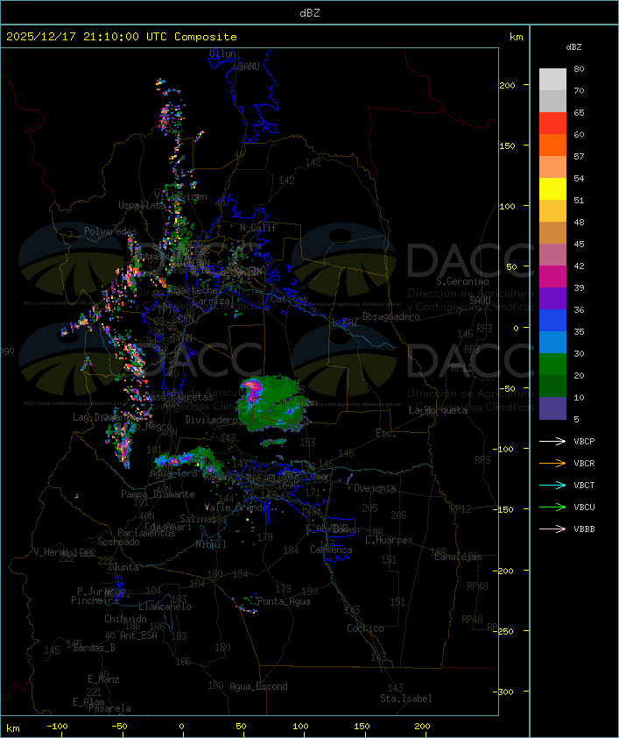Click the N_Calif map label
The image size is (619, 738).
click(x=258, y=227)
